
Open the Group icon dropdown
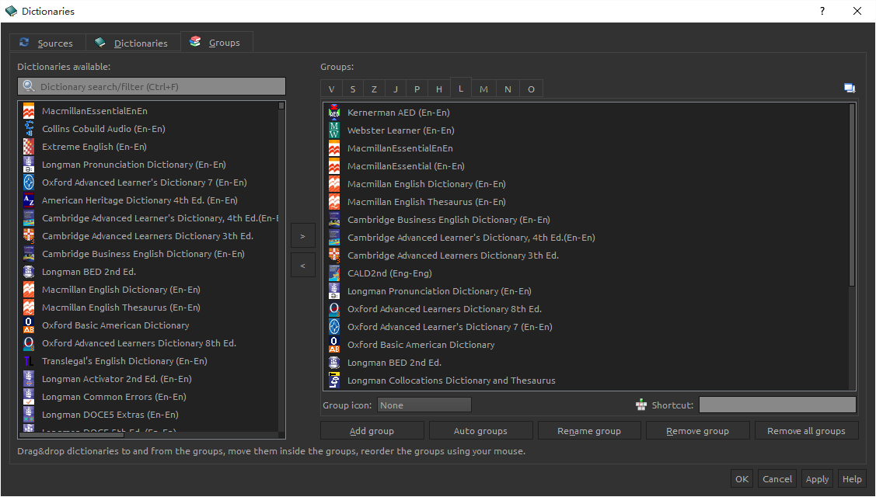coord(424,405)
